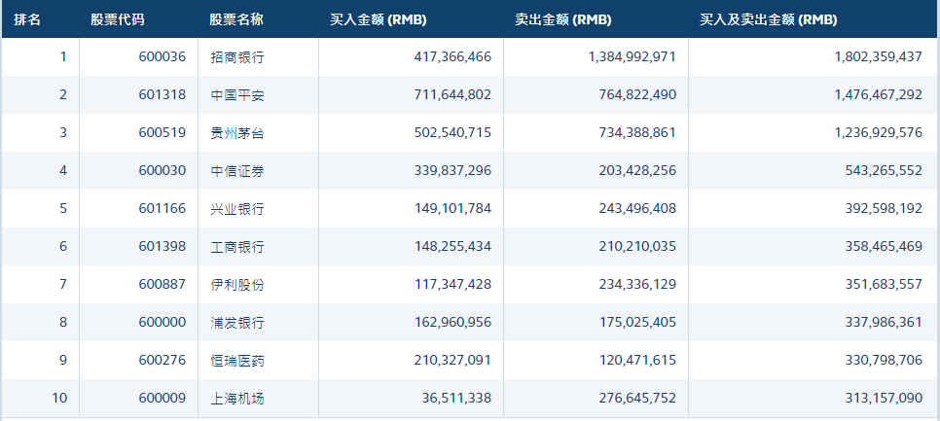Image resolution: width=940 pixels, height=421 pixels.
Task: Select stock name 中信证券
Action: click(237, 171)
